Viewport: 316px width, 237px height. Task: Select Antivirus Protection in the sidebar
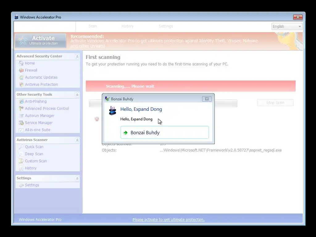(41, 85)
